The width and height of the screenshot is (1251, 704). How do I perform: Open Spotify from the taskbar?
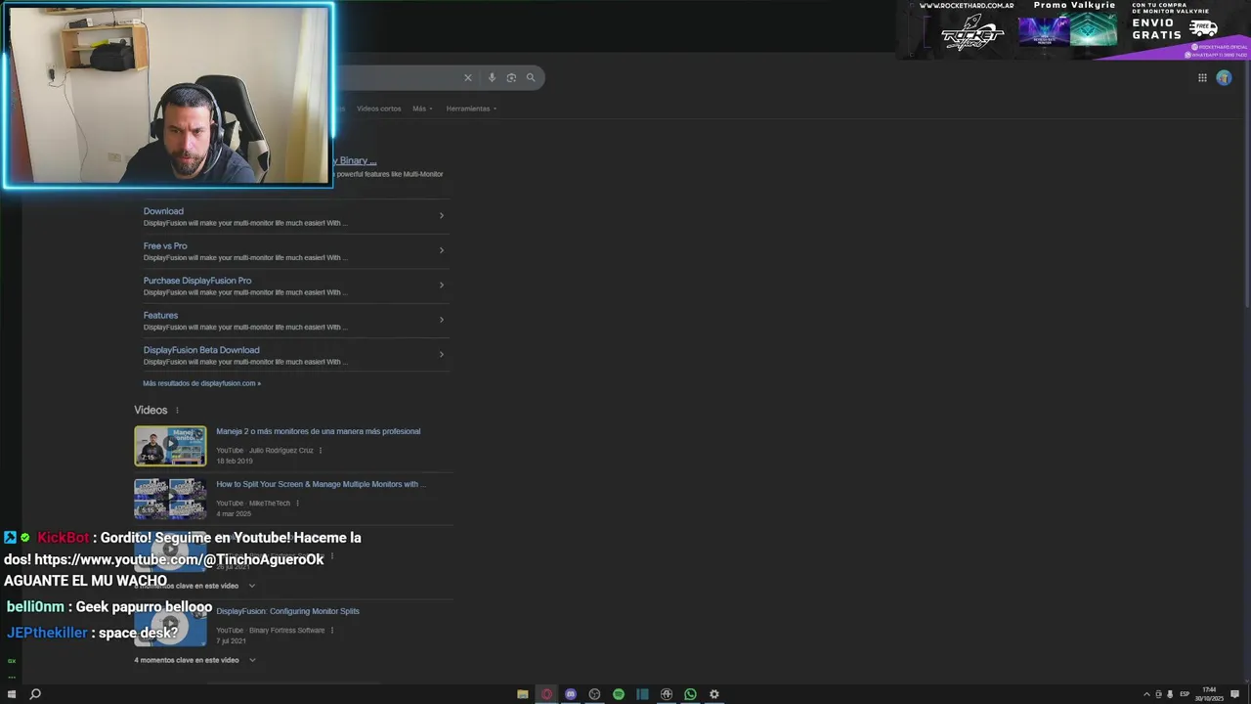(x=619, y=694)
